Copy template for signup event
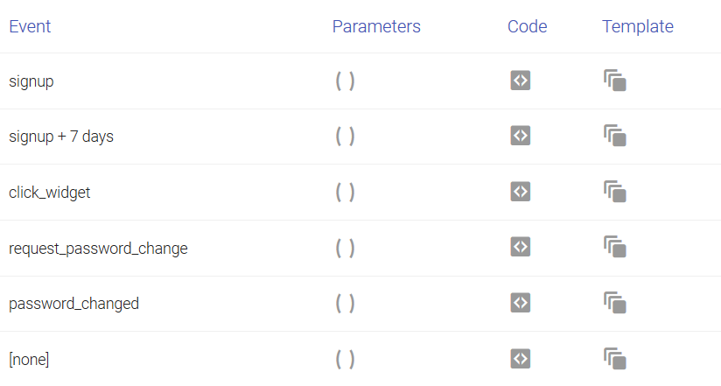721x386 pixels. click(615, 81)
